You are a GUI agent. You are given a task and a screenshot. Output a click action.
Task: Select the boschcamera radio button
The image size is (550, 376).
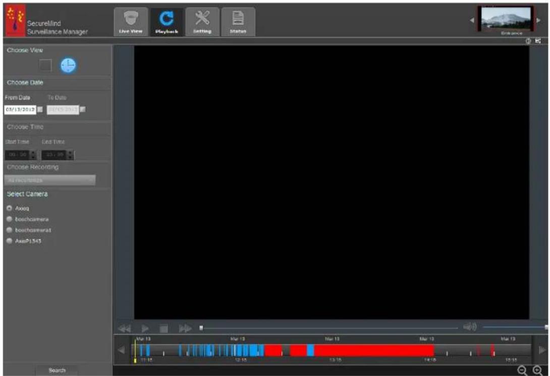pyautogui.click(x=9, y=219)
